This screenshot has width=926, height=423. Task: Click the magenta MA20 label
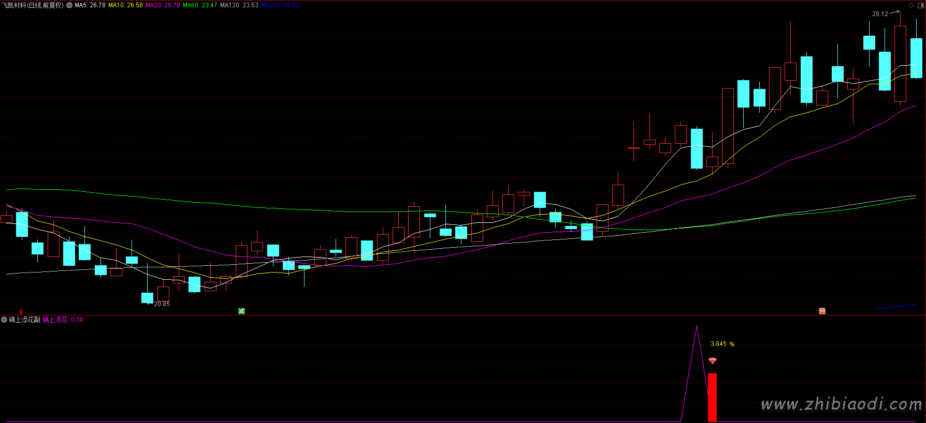(x=163, y=5)
